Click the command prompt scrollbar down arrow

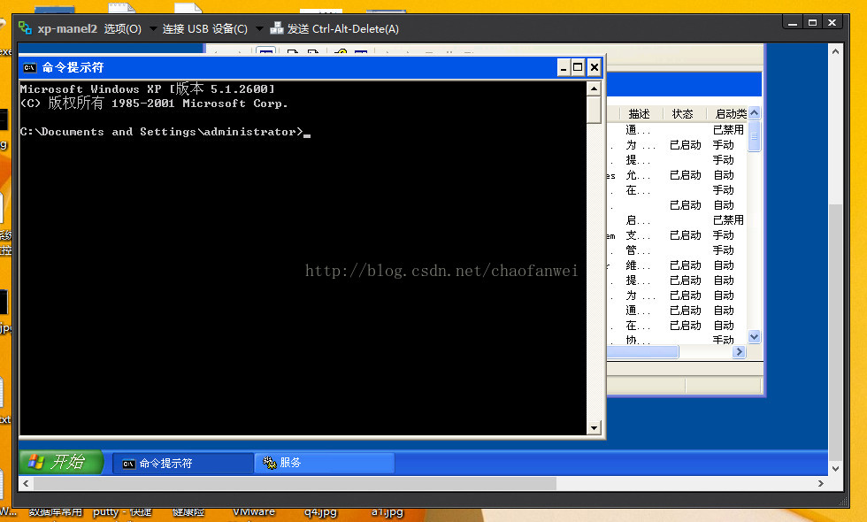[x=594, y=427]
